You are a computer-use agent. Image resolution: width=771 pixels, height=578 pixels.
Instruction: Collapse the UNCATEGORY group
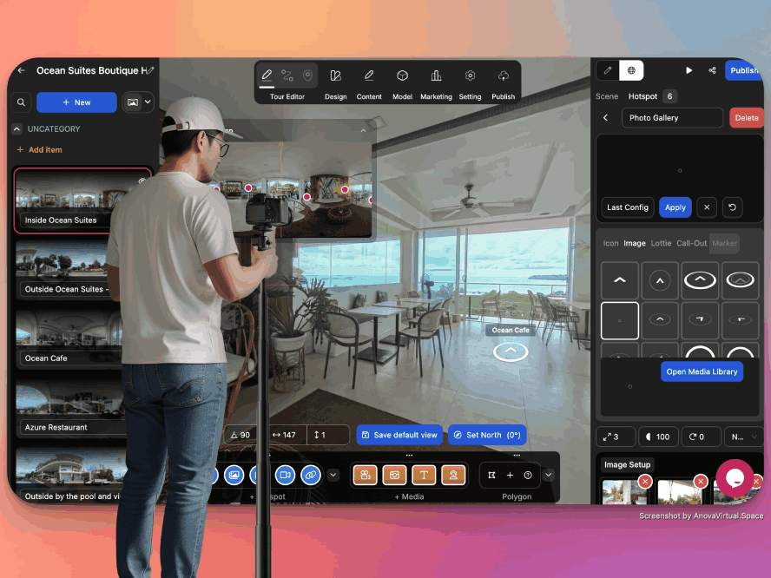coord(16,128)
